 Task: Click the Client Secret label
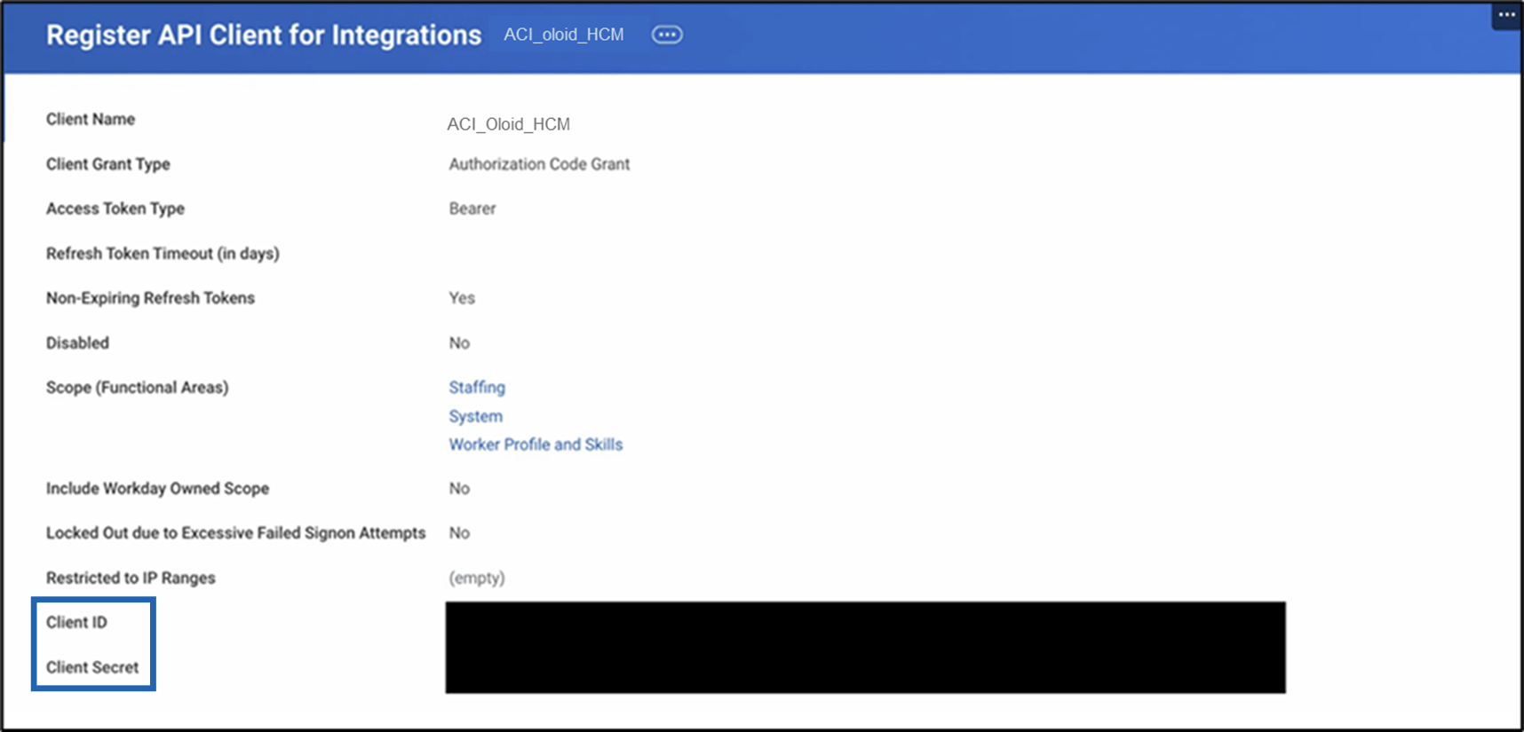click(92, 667)
